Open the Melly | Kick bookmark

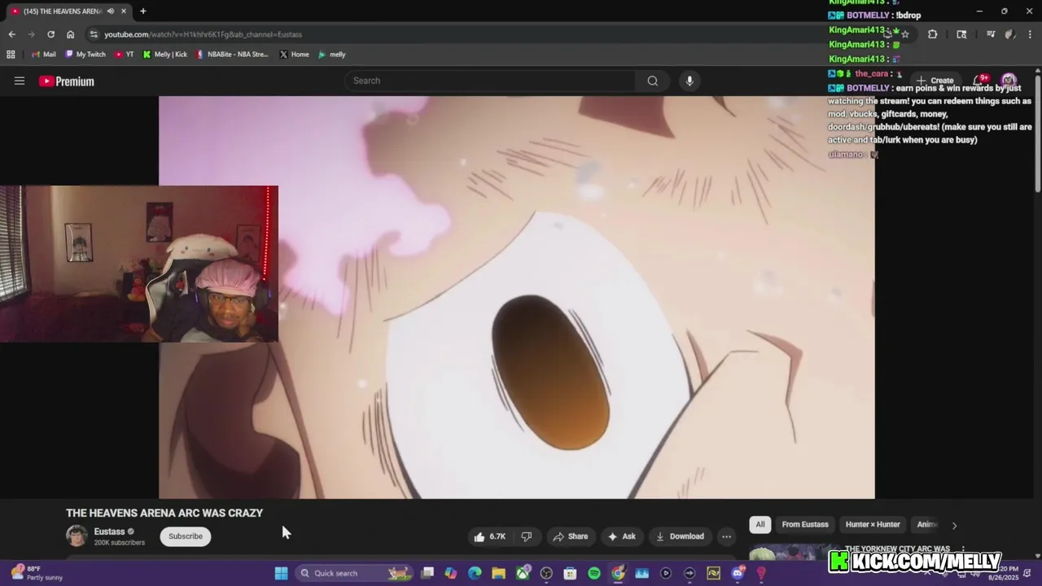164,55
